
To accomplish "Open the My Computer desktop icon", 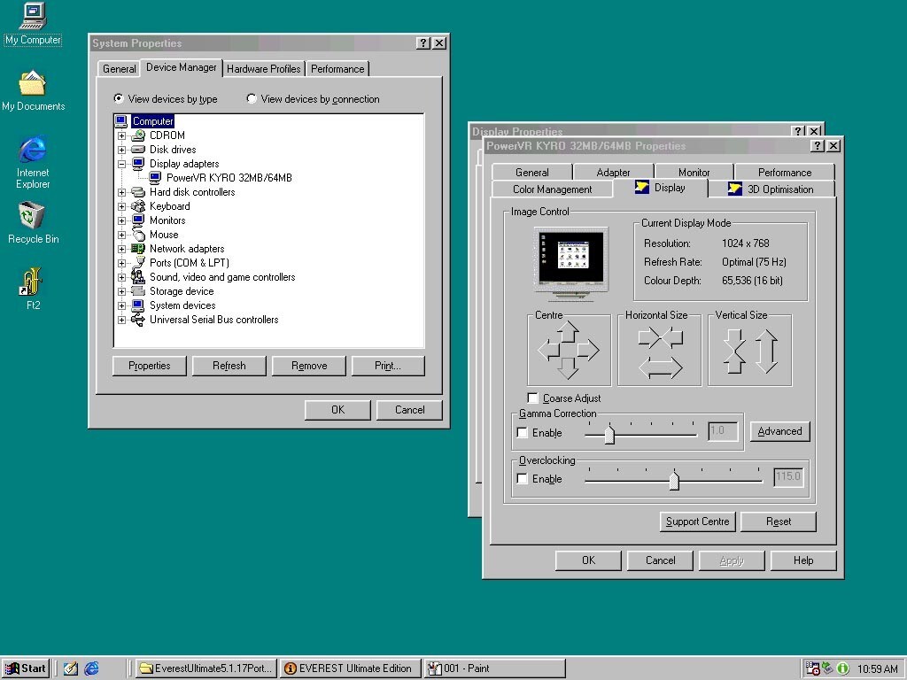I will [x=33, y=16].
